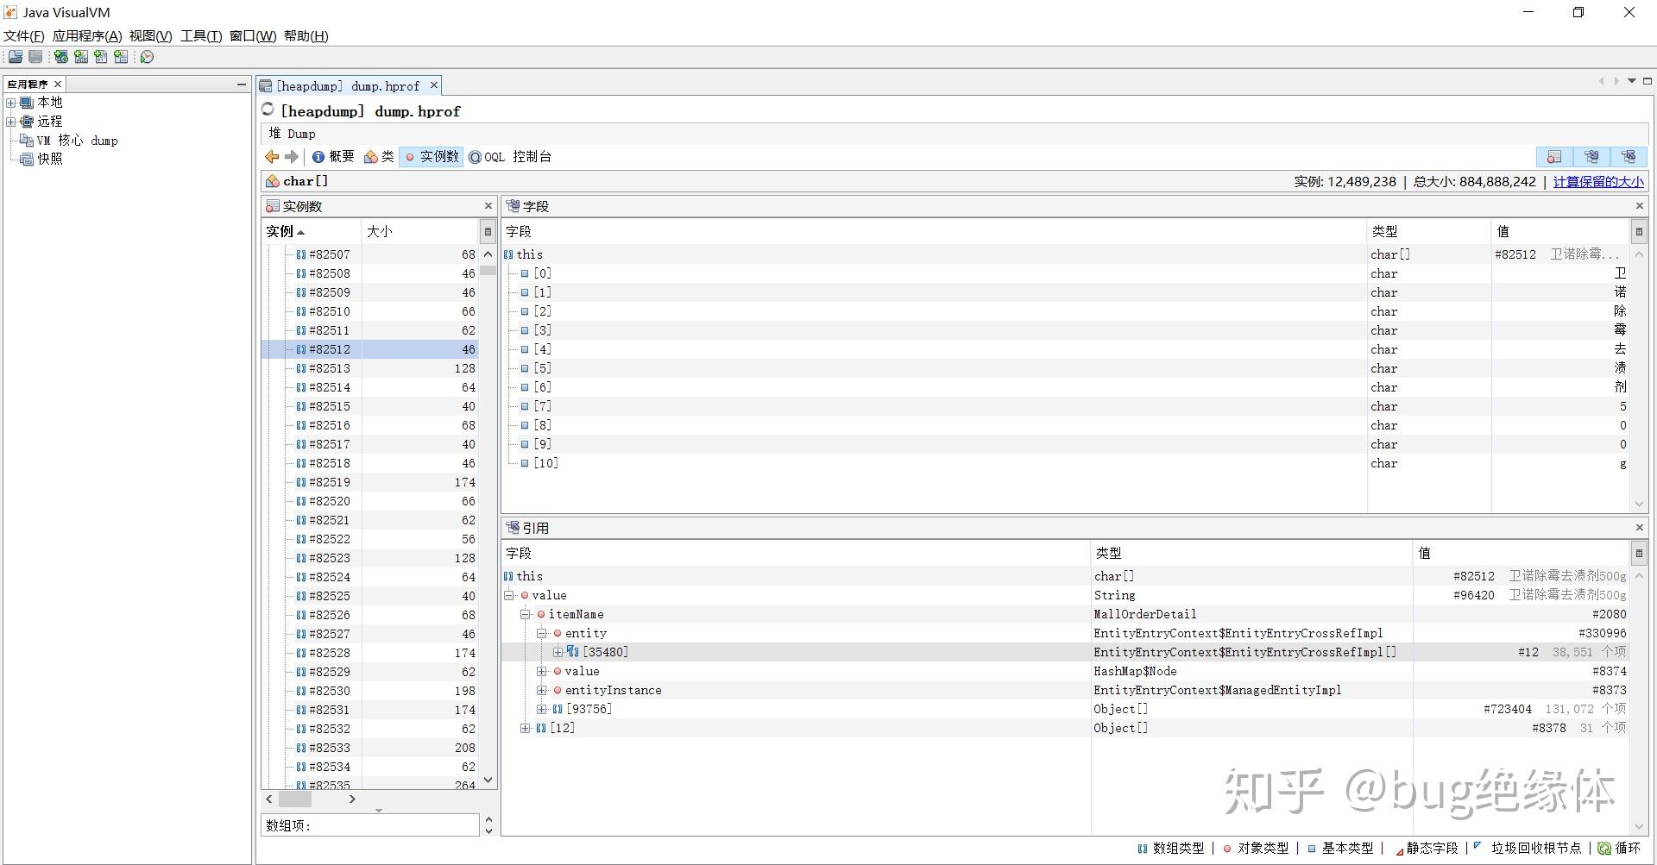This screenshot has width=1657, height=865.
Task: Open the OQL 控制台 view
Action: (x=511, y=156)
